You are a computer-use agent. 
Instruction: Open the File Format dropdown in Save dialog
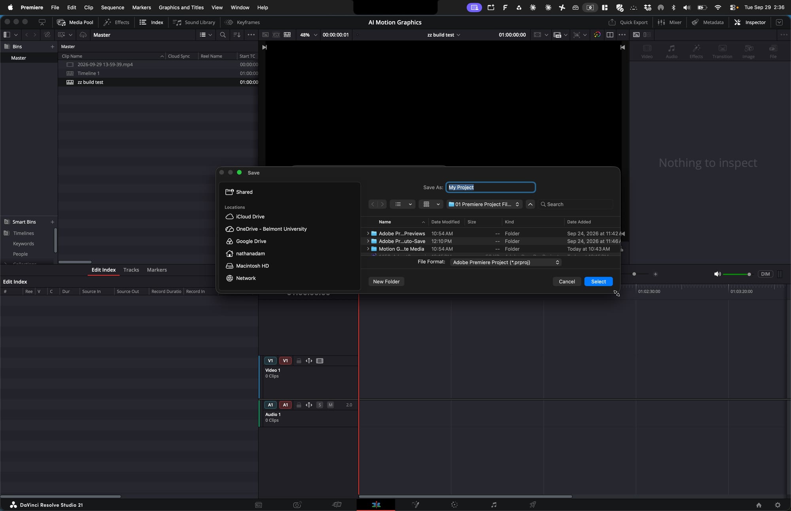[x=505, y=262]
